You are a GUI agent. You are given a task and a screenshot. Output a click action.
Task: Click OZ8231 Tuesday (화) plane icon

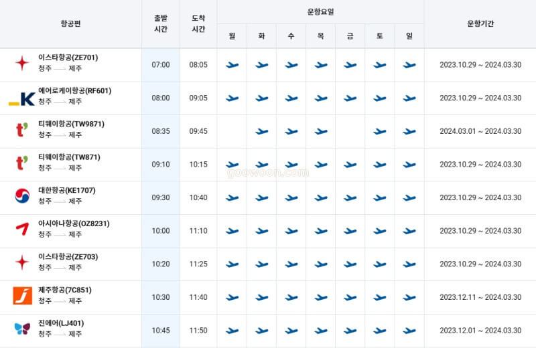click(x=262, y=231)
